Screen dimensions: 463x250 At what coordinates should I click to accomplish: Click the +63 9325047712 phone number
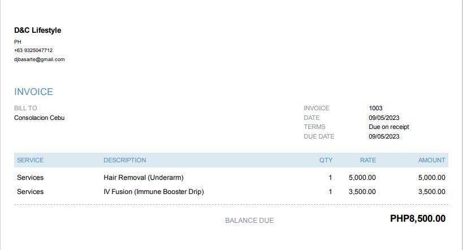click(33, 50)
